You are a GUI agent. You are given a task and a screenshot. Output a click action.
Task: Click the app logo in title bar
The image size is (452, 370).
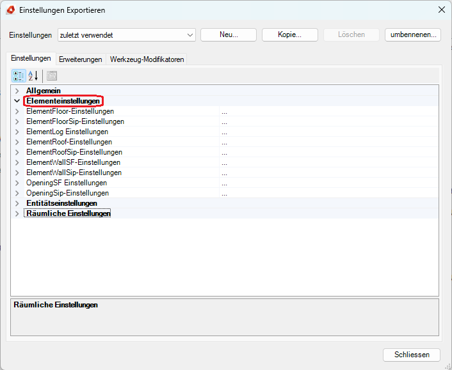click(11, 10)
